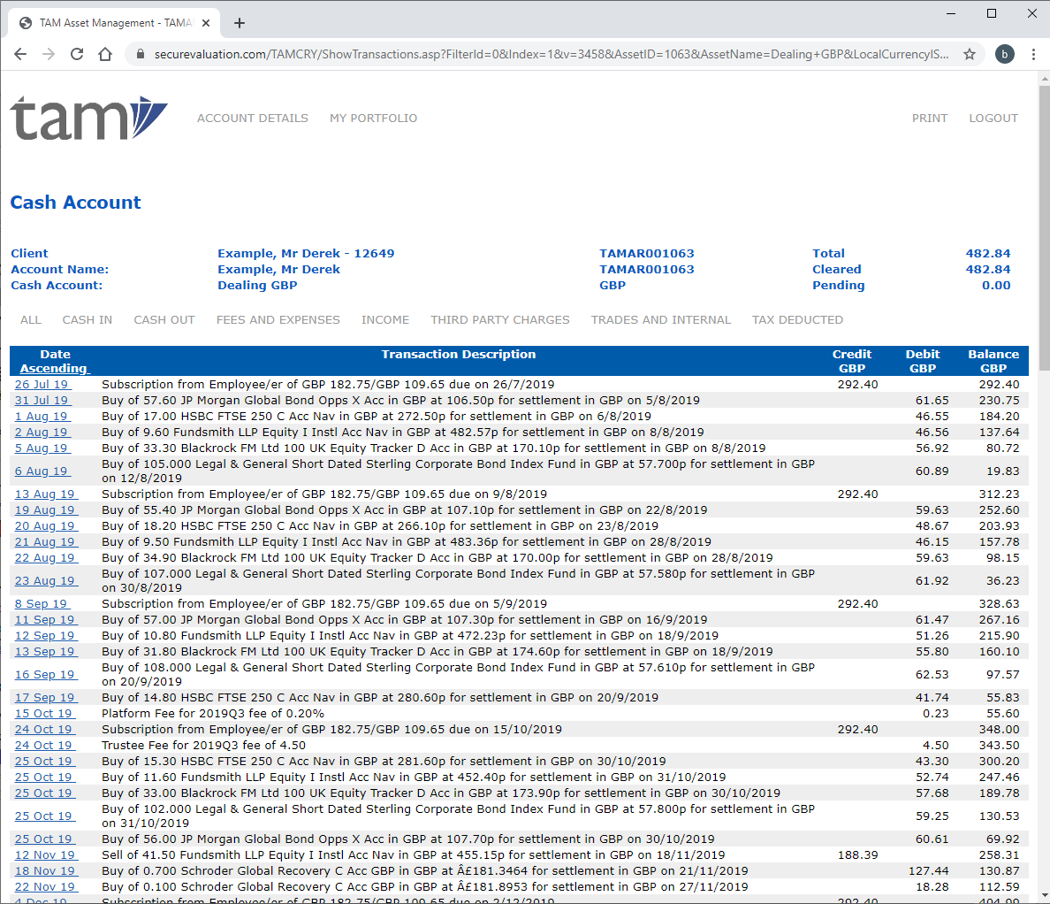Click the Cash Account heading

[x=76, y=203]
